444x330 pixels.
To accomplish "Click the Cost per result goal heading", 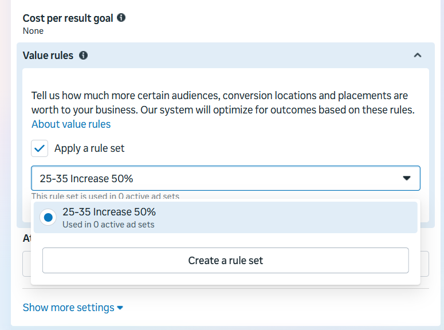I will tap(68, 18).
